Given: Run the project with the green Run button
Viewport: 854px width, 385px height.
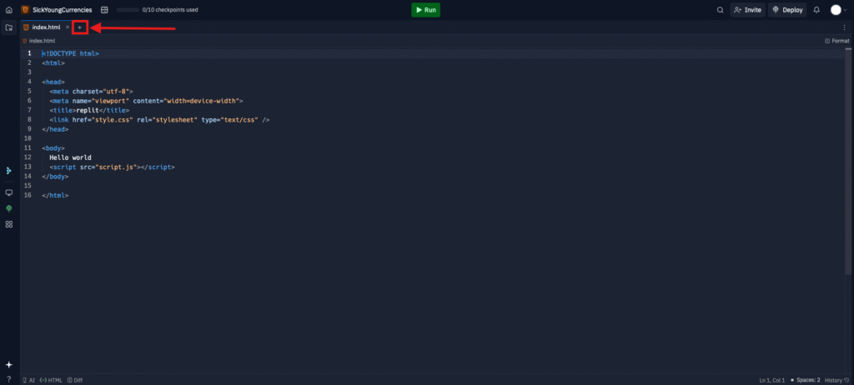Looking at the screenshot, I should coord(425,10).
